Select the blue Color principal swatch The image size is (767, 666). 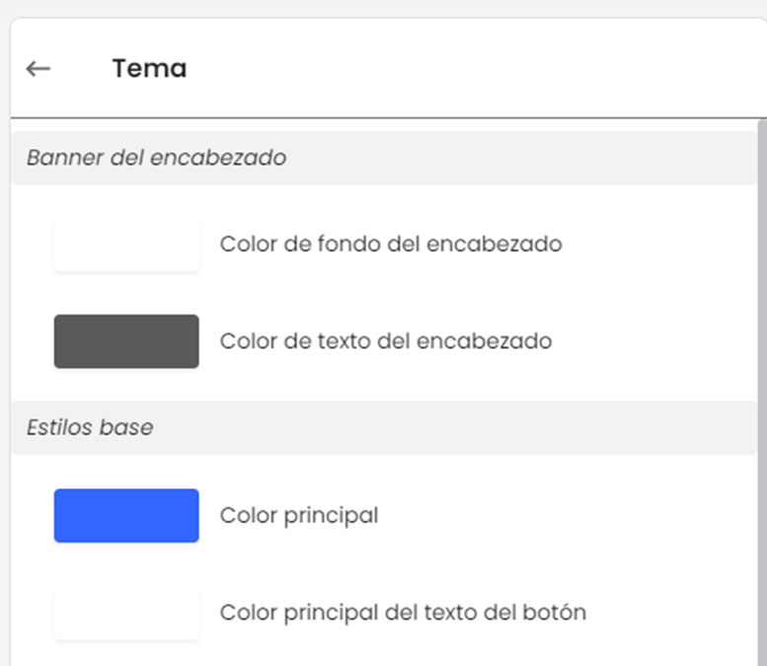[126, 515]
